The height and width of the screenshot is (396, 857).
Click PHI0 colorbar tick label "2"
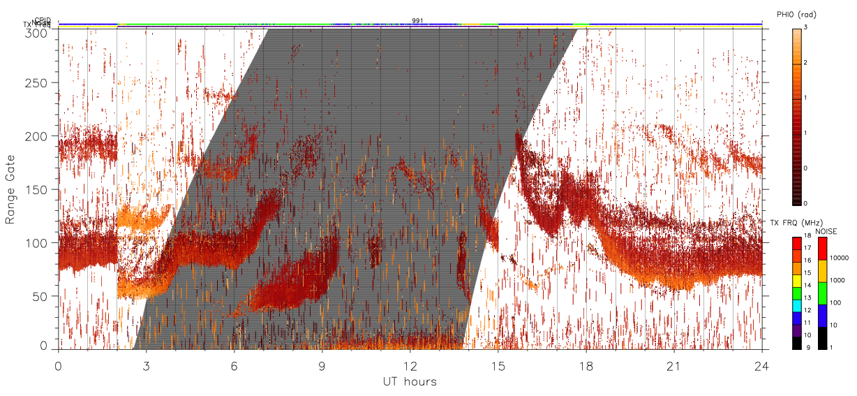[805, 63]
